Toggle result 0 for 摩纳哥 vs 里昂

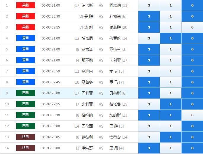click(x=192, y=148)
